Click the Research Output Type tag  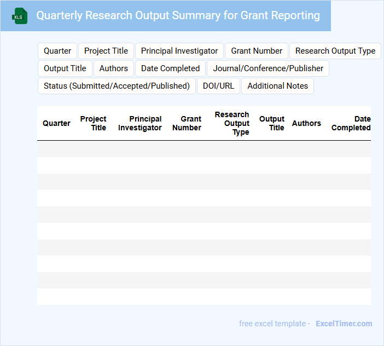(335, 51)
